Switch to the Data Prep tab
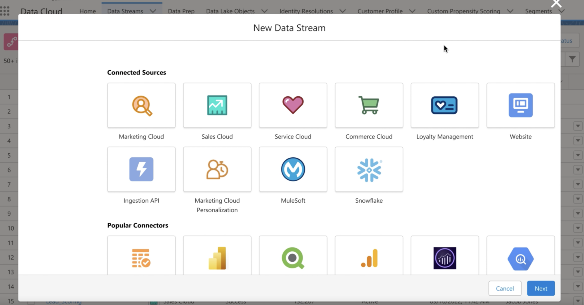Screen dimensions: 584x305 (x=181, y=11)
